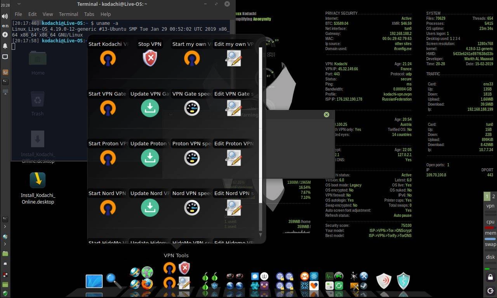This screenshot has height=298, width=497.
Task: Open the magnifier search dock icon
Action: coord(114,281)
